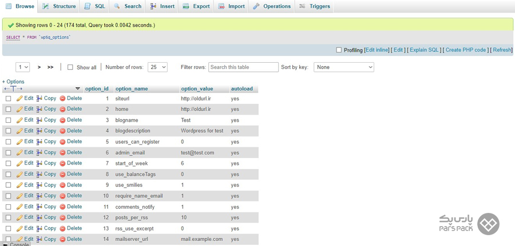Click the Edit inline link
The image size is (515, 246).
click(377, 50)
